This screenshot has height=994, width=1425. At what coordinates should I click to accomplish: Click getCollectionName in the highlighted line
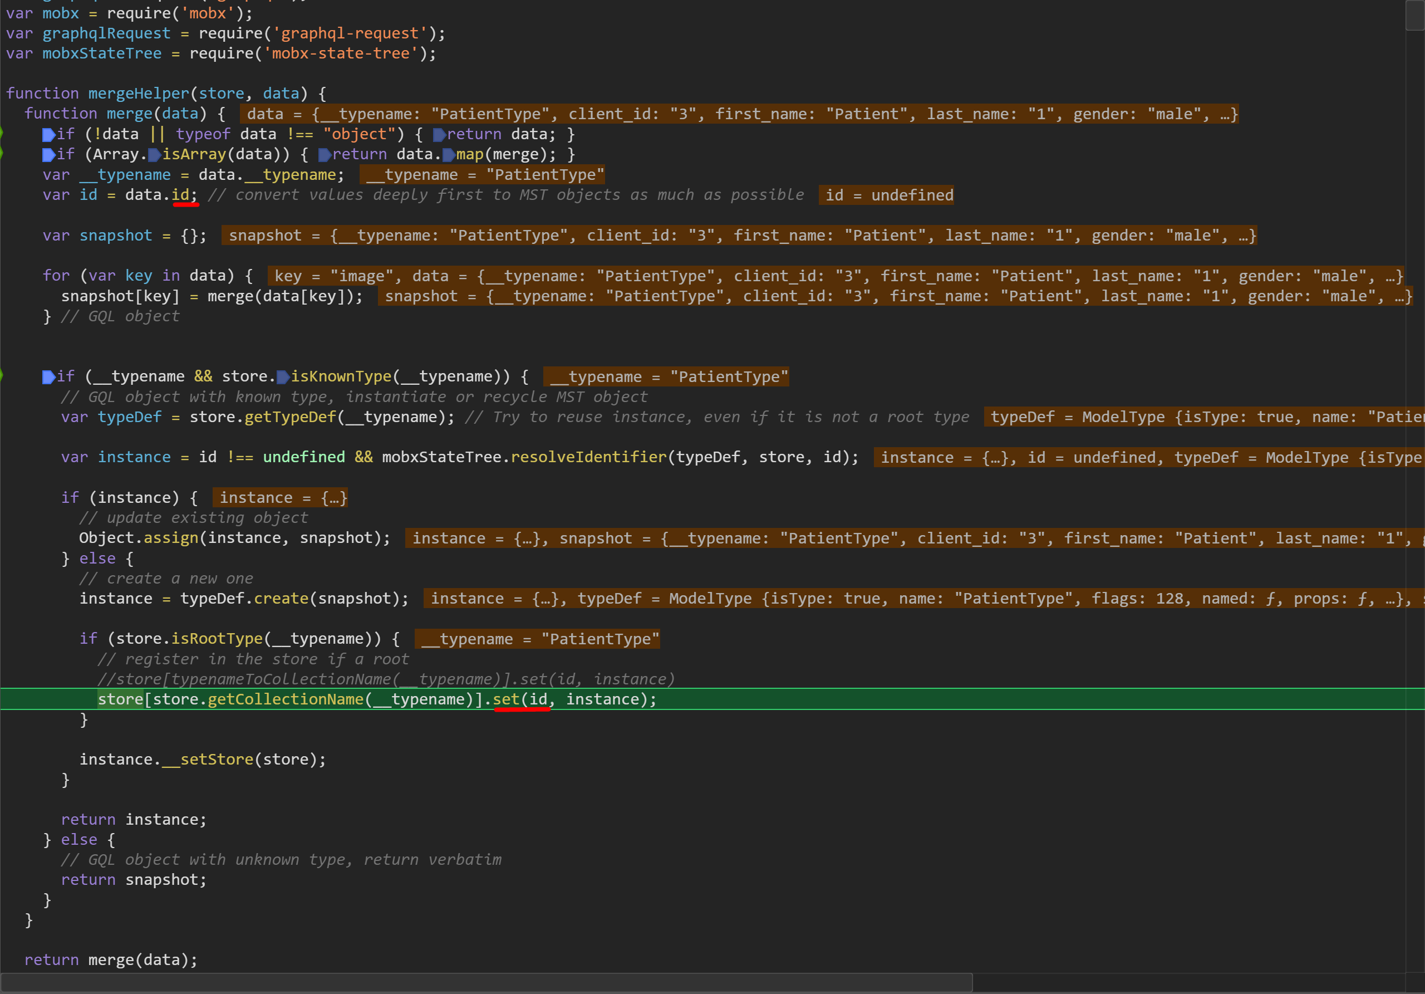click(x=286, y=699)
